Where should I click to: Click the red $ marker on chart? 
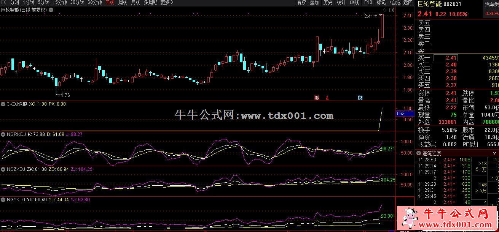tap(327, 98)
